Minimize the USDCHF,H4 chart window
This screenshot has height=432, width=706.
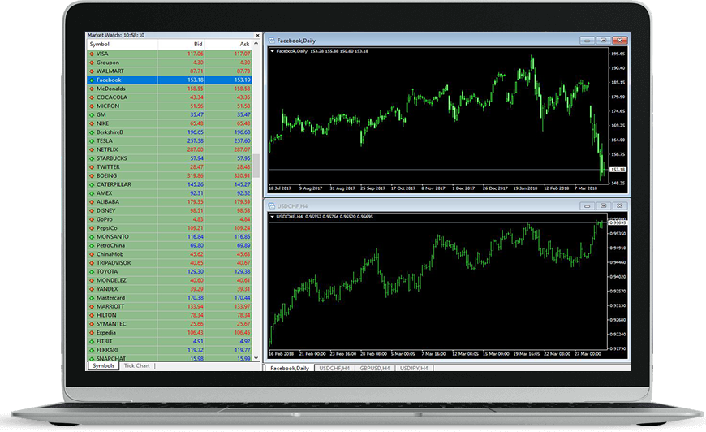pos(587,206)
